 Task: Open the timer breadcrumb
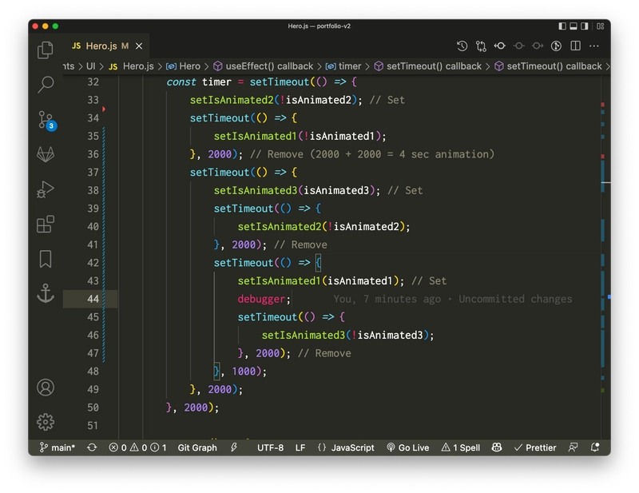343,66
